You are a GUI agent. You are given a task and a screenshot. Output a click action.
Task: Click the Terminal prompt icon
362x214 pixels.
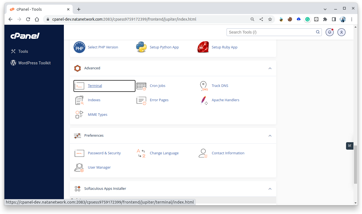(79, 86)
